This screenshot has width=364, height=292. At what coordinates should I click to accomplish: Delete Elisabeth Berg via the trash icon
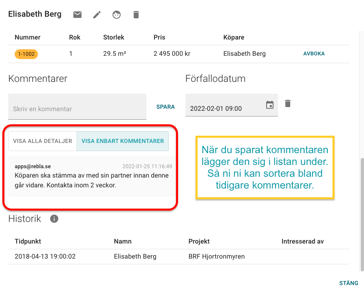click(136, 15)
